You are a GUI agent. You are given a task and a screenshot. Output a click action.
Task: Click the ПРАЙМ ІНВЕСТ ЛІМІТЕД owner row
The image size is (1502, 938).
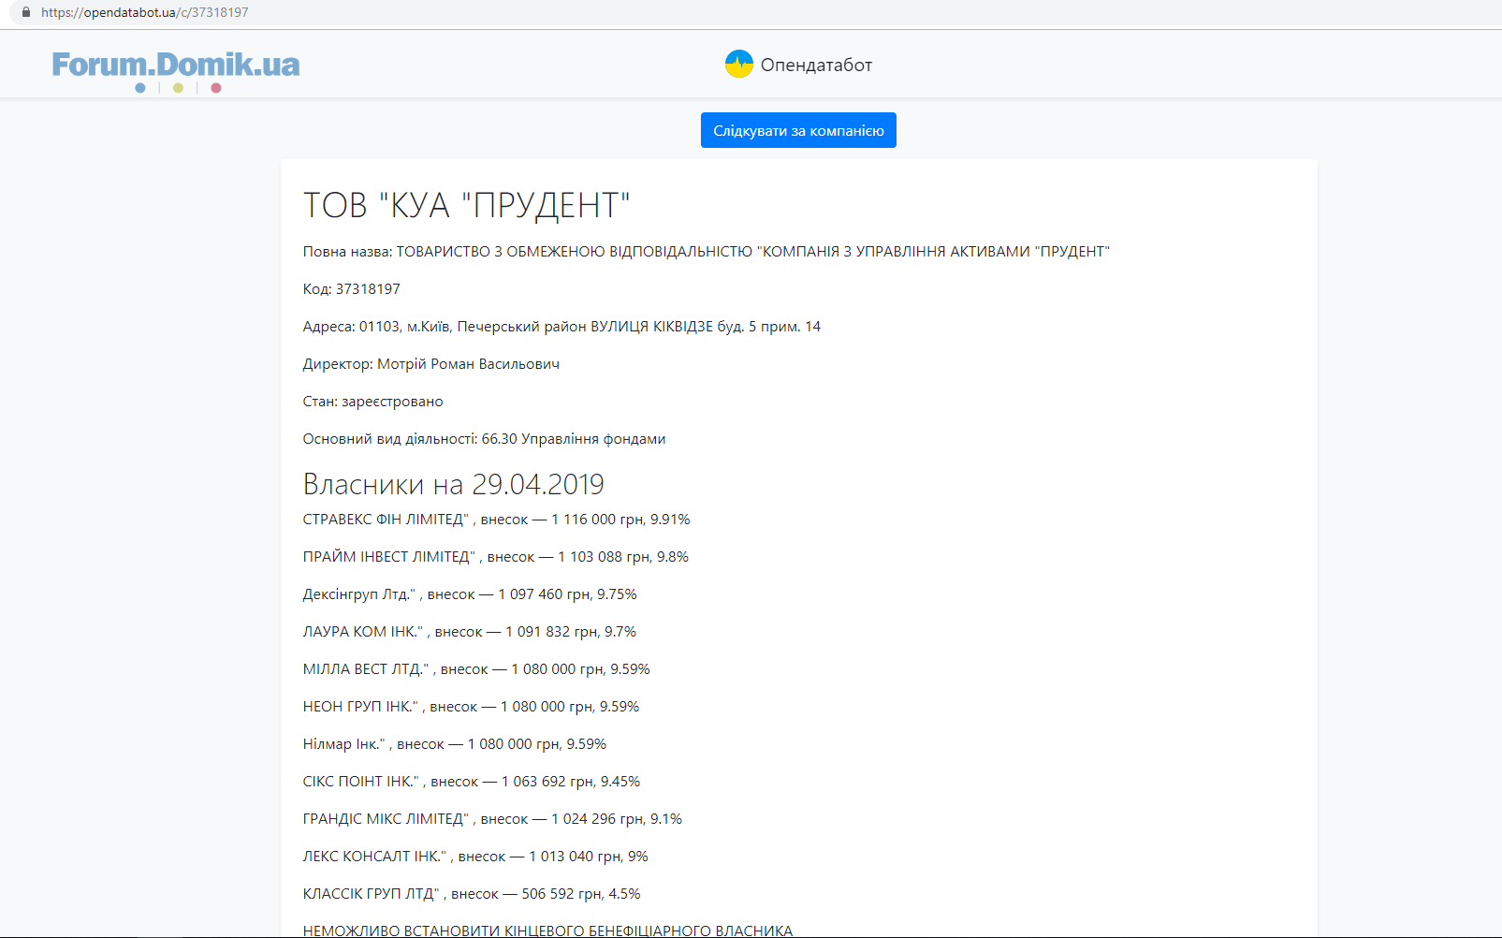click(496, 557)
